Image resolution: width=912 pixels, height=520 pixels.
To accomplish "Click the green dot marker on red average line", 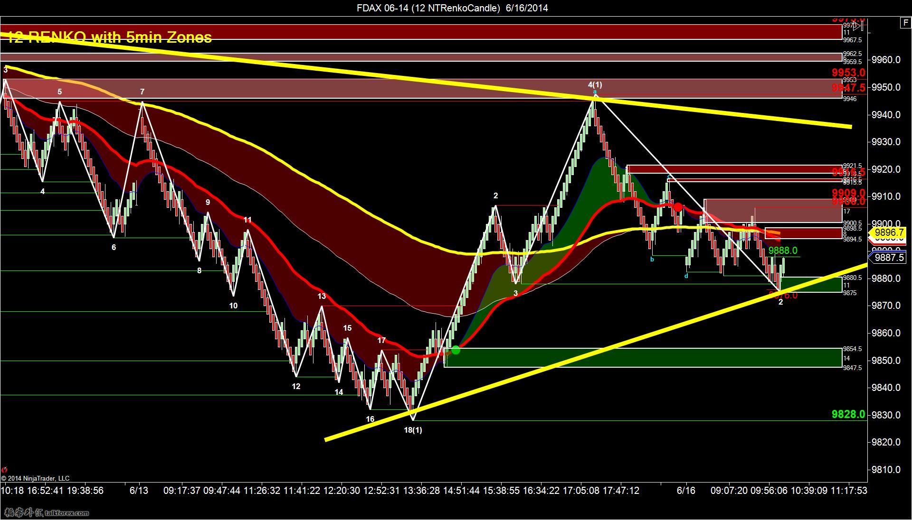I will [456, 350].
